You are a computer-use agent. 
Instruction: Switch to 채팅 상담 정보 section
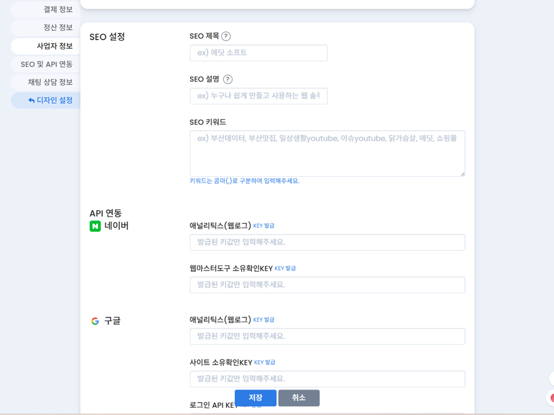(x=50, y=82)
